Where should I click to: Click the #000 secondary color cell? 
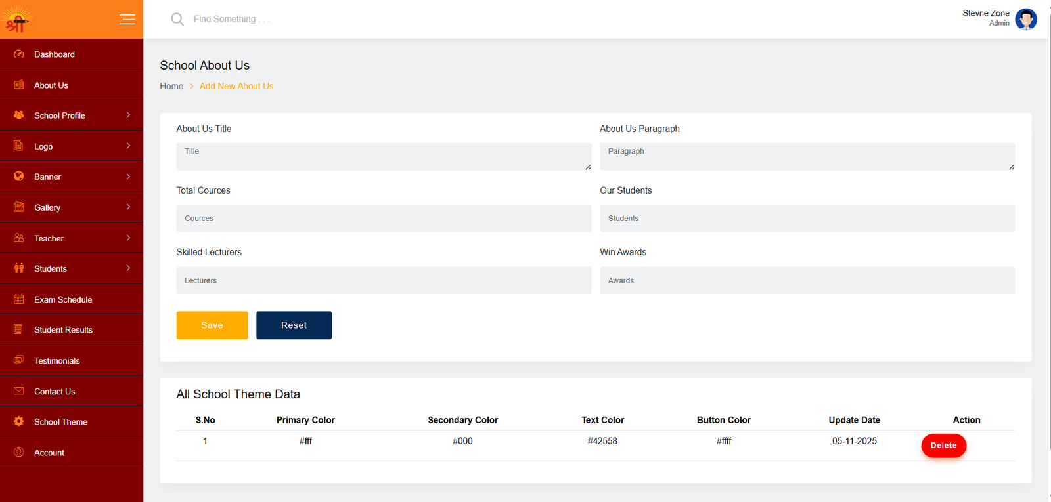pos(462,441)
